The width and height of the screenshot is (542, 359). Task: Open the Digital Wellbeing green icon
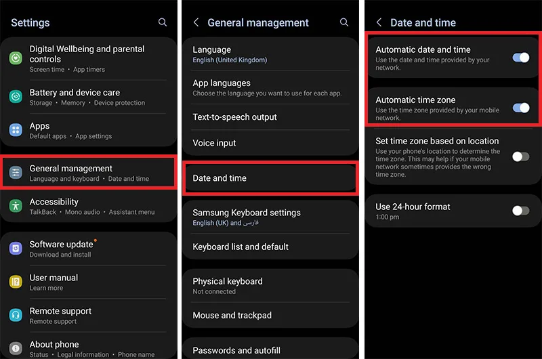coord(16,58)
